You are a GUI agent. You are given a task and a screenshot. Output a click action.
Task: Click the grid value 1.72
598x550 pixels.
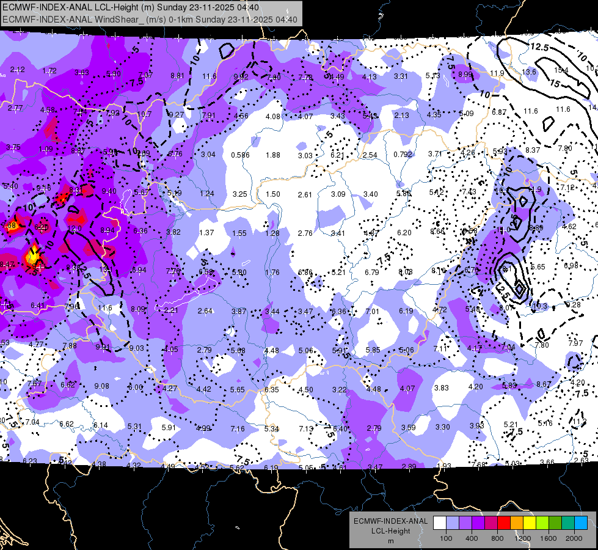click(49, 71)
